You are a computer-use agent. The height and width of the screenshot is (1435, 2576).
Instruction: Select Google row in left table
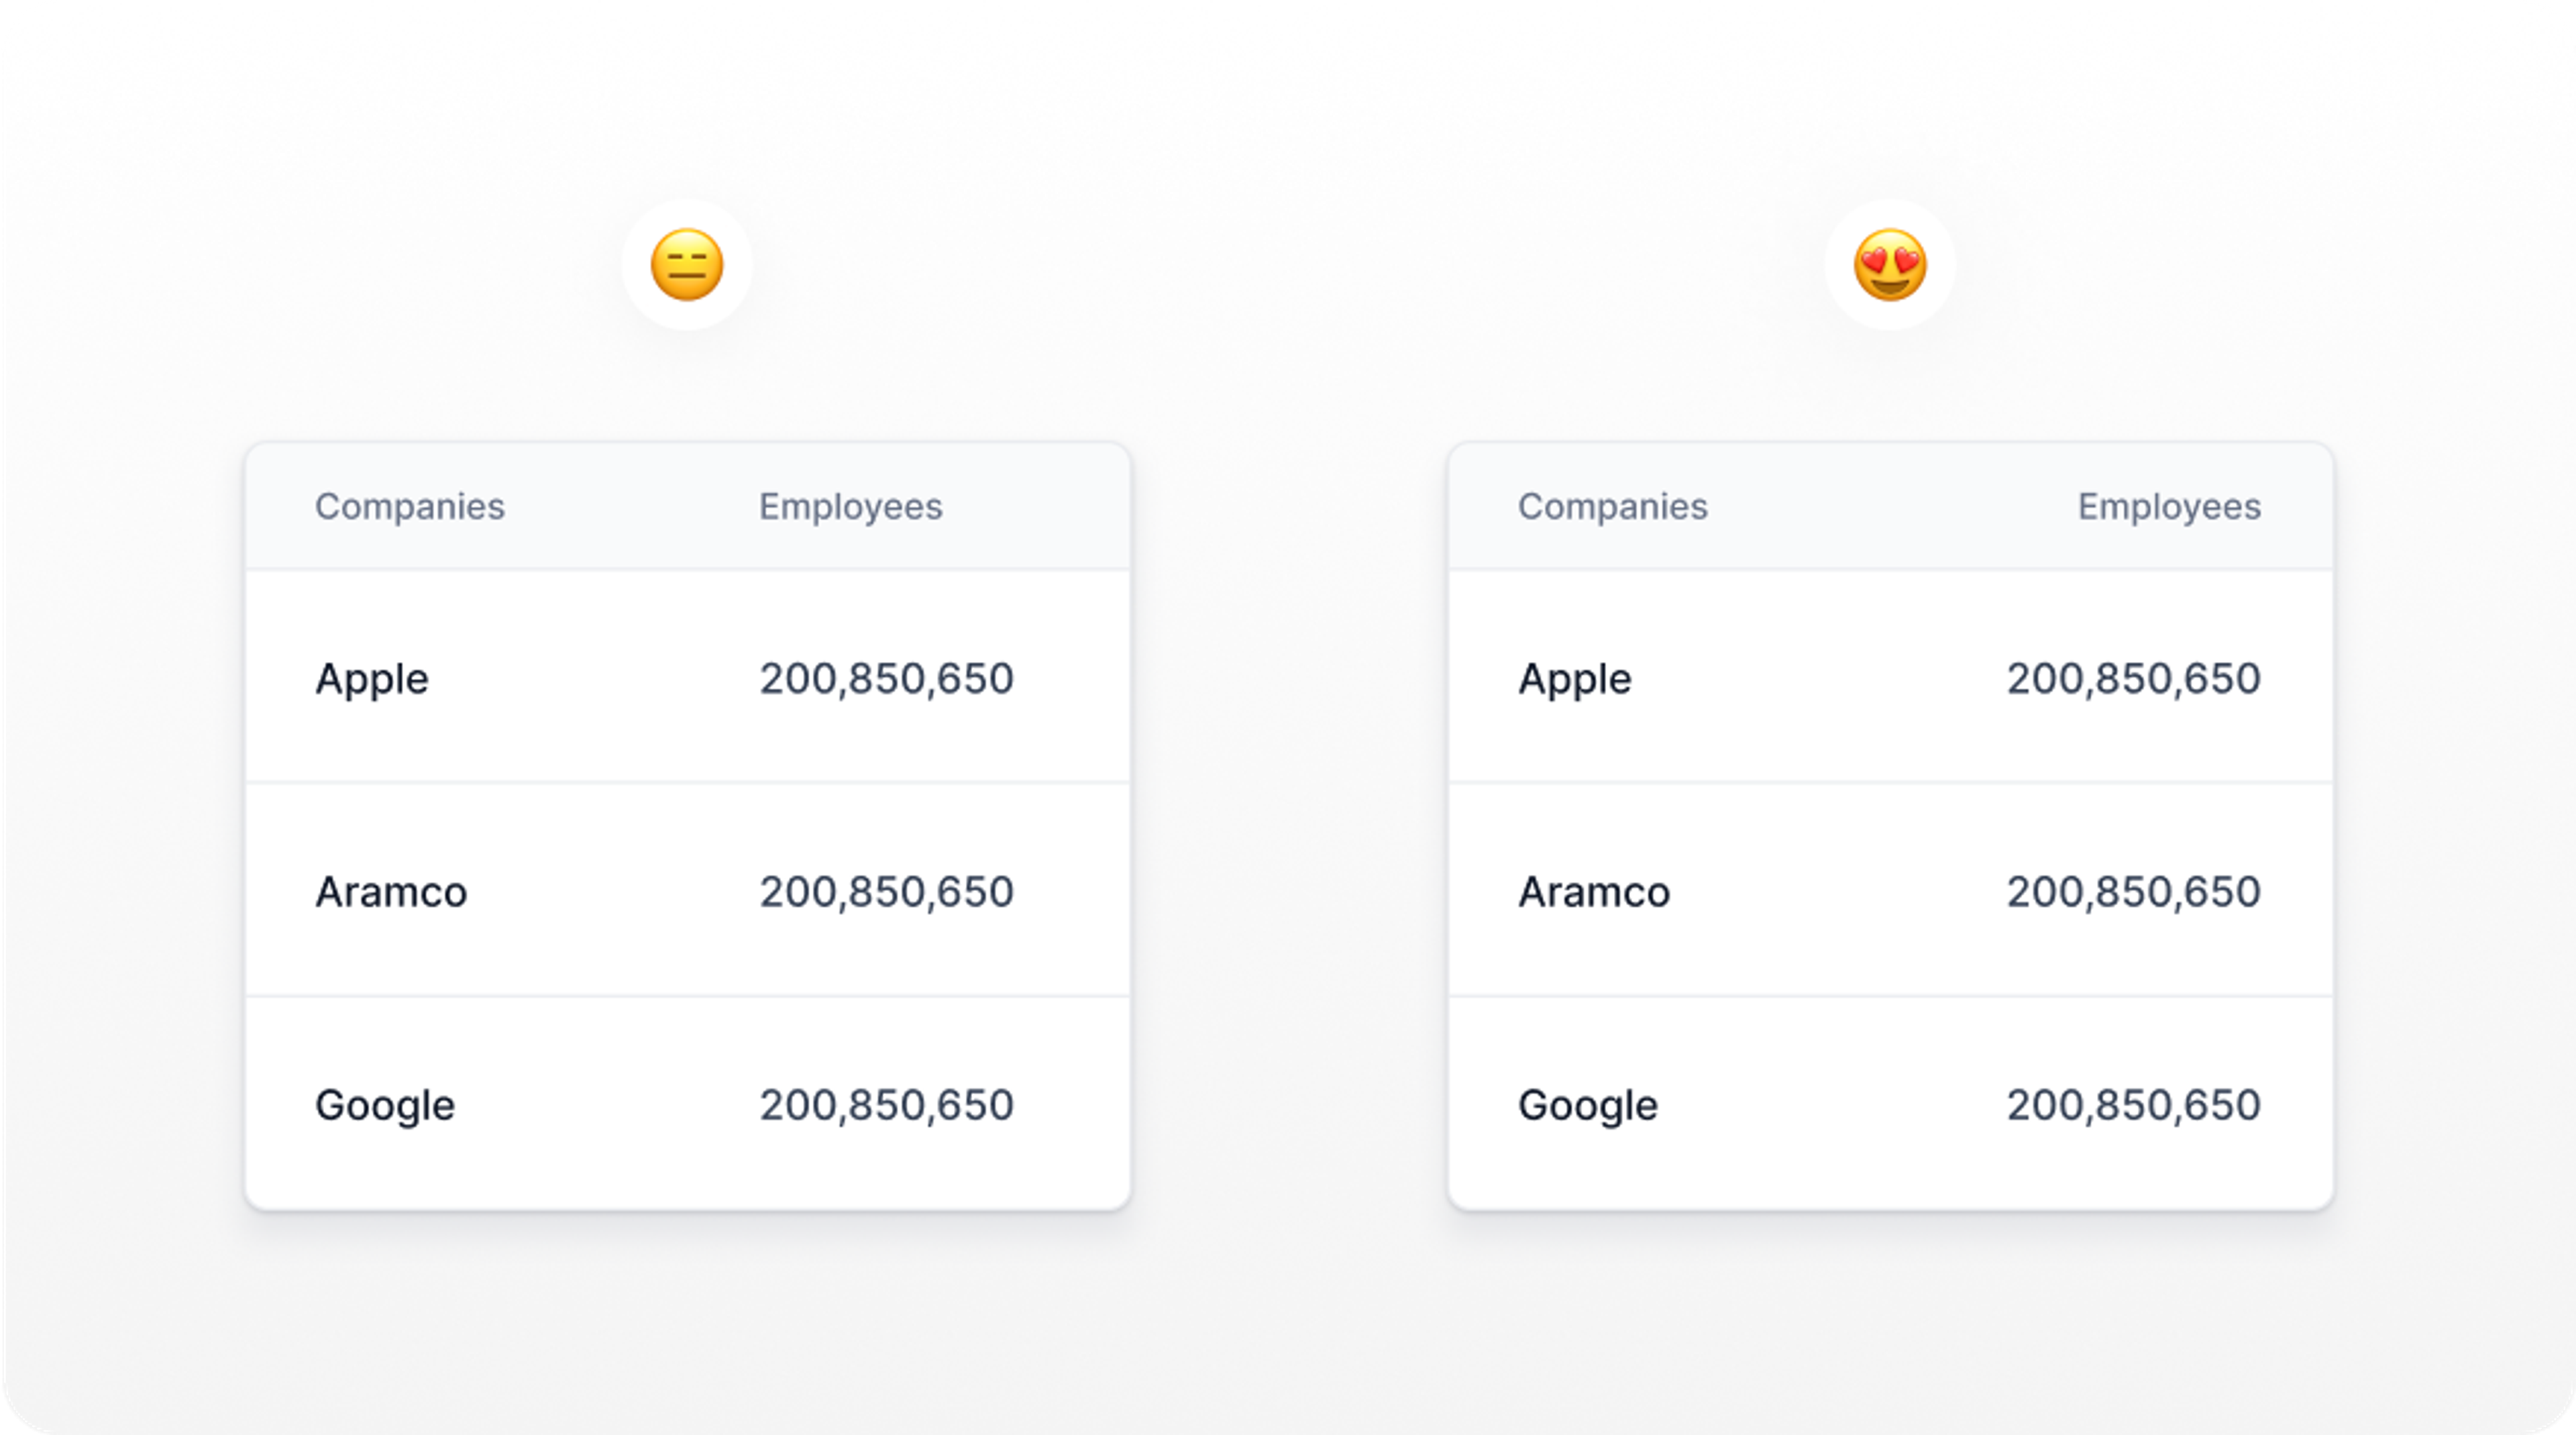coord(688,1104)
